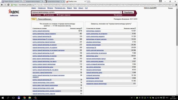Image resolution: width=178 pixels, height=100 pixels.
Task: Click the Яндекс logo
Action: [14, 12]
